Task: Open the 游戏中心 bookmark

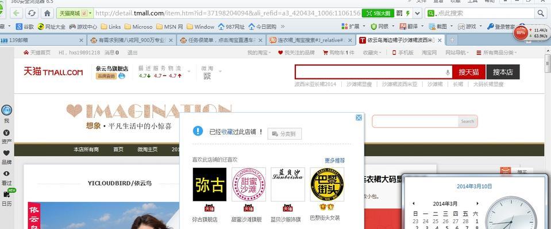Action: (x=83, y=26)
